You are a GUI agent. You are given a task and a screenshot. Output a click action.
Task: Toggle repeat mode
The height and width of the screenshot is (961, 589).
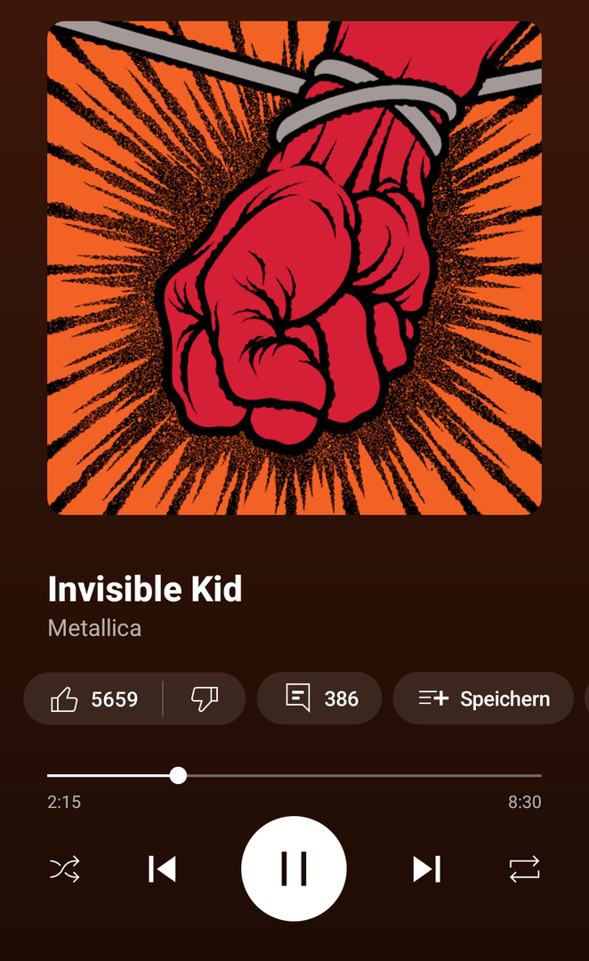[524, 868]
